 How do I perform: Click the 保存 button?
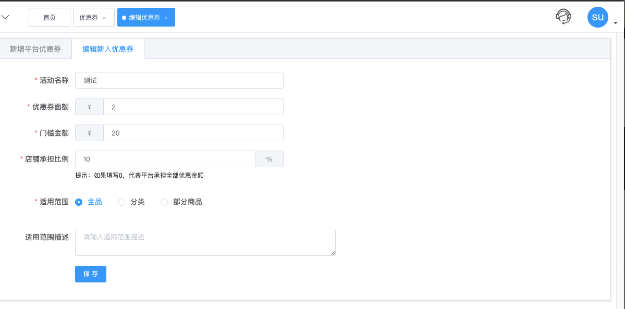click(x=91, y=274)
